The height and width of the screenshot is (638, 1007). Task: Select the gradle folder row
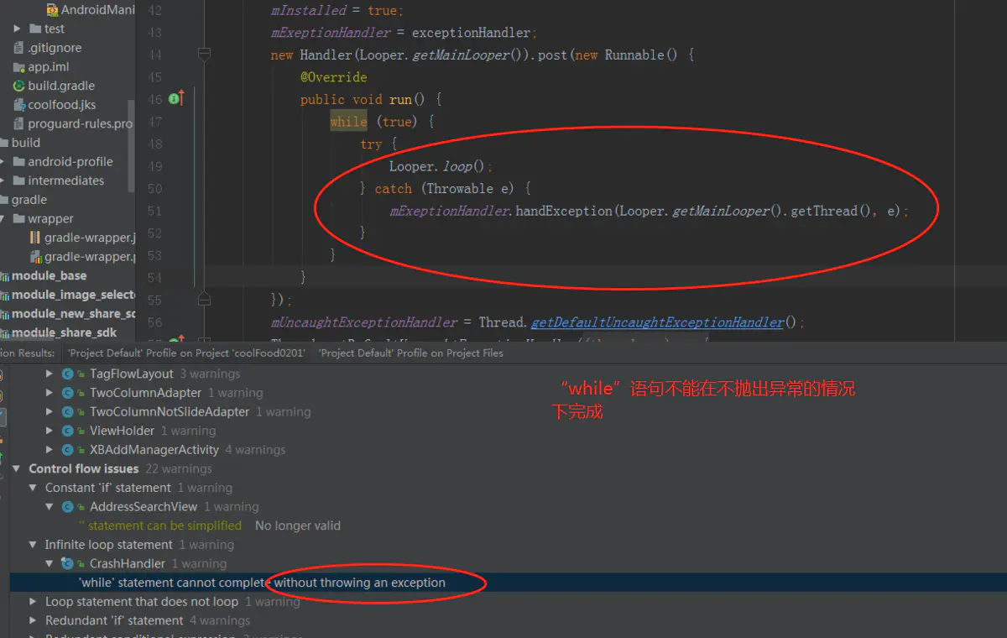tap(67, 200)
